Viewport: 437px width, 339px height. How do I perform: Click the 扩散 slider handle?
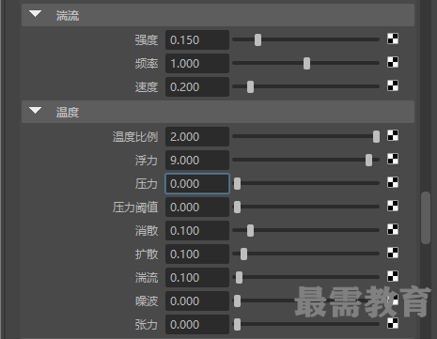click(x=243, y=254)
